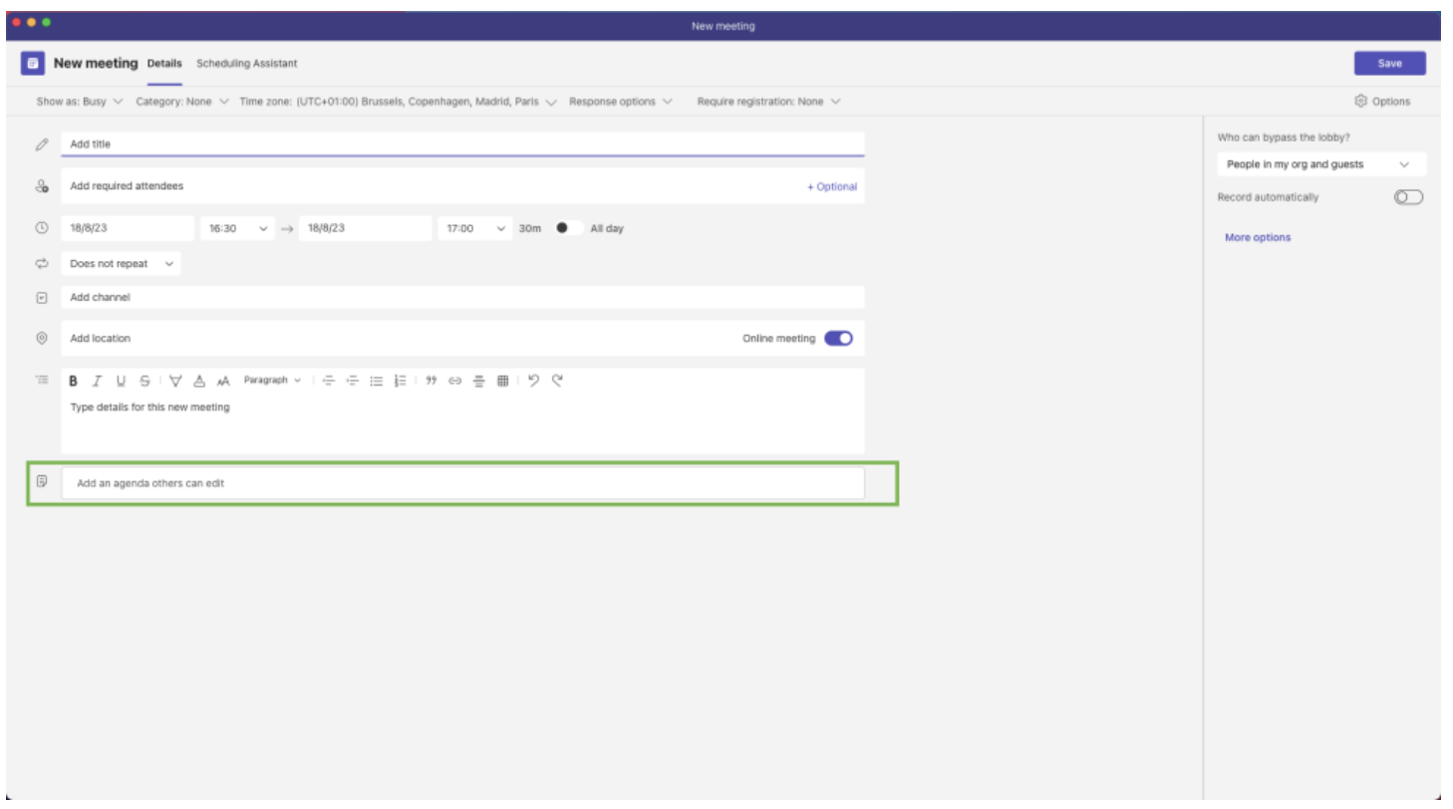Enable the Record automatically switch
The width and height of the screenshot is (1453, 809).
(x=1408, y=197)
